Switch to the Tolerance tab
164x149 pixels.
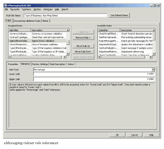[25, 64]
